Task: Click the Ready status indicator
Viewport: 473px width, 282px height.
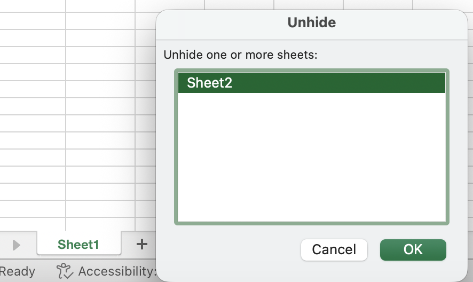Action: pyautogui.click(x=17, y=271)
